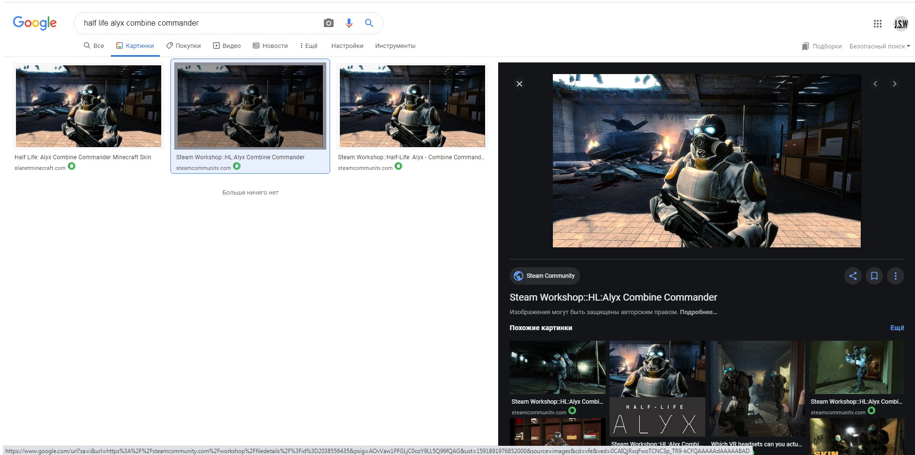Viewport: 915px width, 455px height.
Task: Go to previous image in preview
Action: pos(875,84)
